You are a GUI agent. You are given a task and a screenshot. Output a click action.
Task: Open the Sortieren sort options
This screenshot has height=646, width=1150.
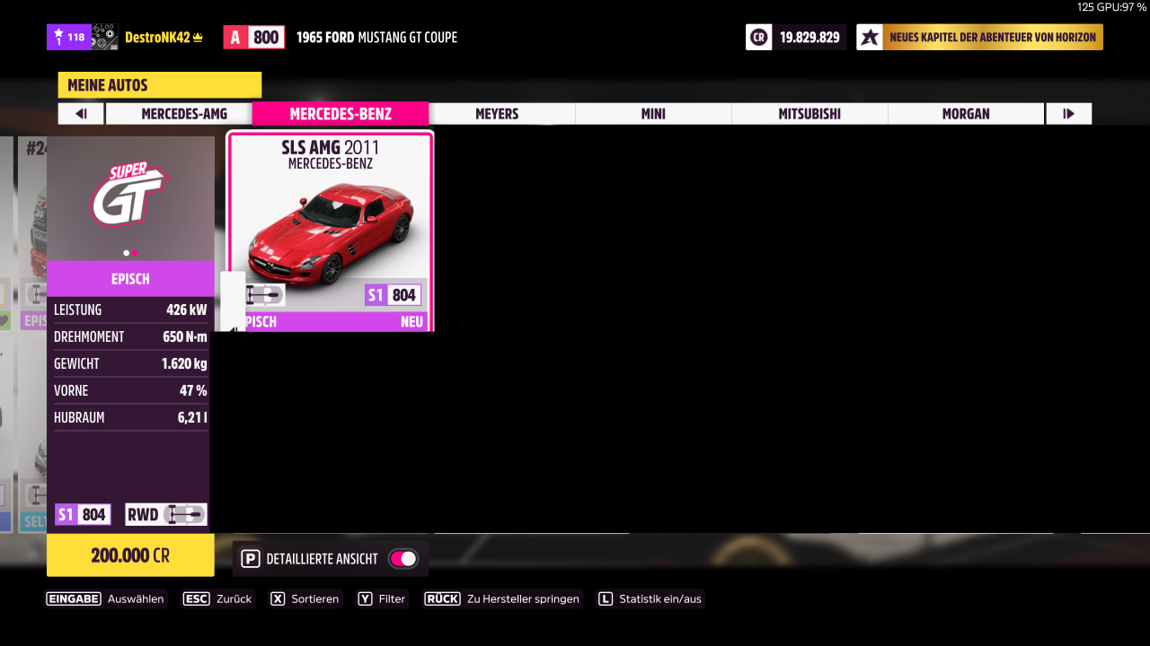(x=305, y=598)
